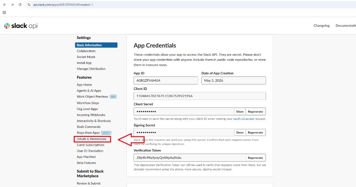Show the Signing Secret

point(240,132)
